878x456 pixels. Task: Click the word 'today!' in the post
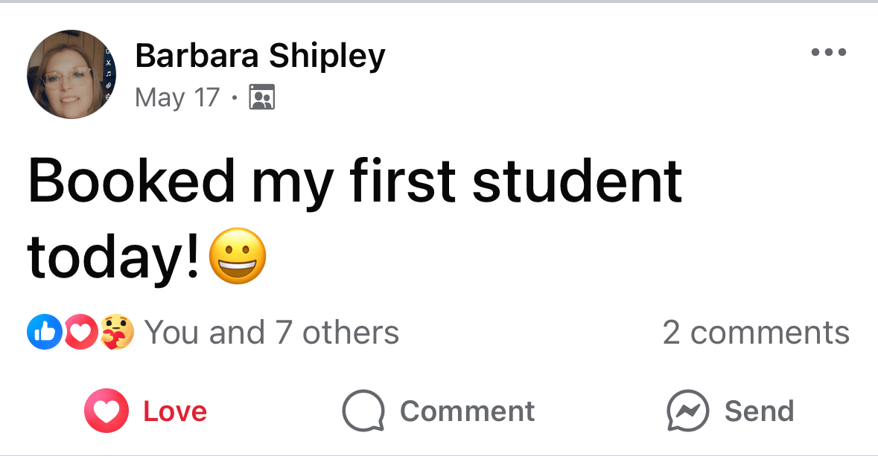pos(114,257)
